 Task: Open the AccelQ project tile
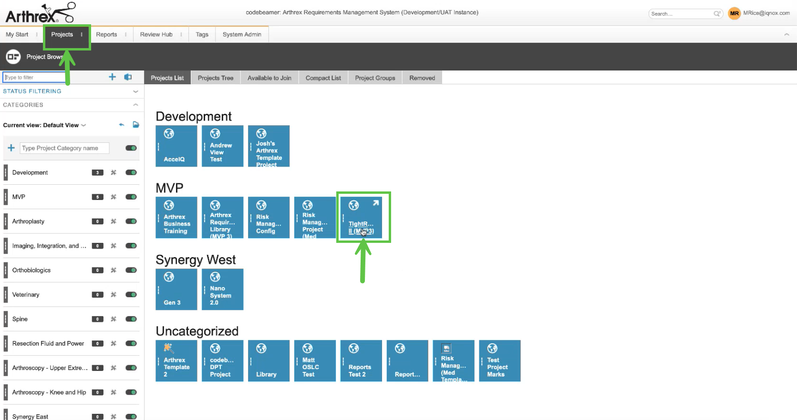(x=176, y=146)
